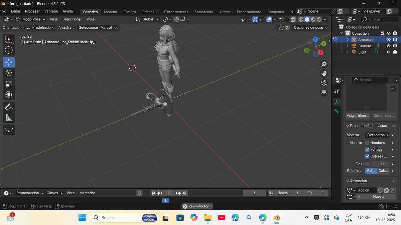Switch to the Esculpir workspace tab
Screen dimensions: 401x225
tap(130, 12)
